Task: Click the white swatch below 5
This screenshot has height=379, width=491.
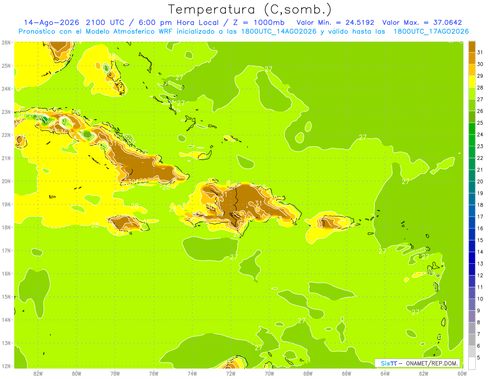Action: [472, 363]
